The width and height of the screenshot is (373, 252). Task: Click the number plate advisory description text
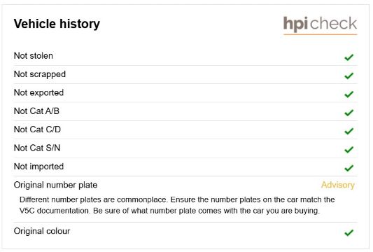[x=177, y=205]
